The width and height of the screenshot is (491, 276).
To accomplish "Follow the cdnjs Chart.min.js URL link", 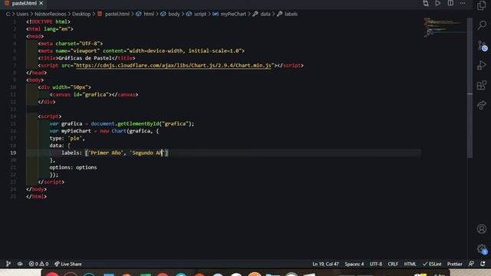I will [173, 65].
